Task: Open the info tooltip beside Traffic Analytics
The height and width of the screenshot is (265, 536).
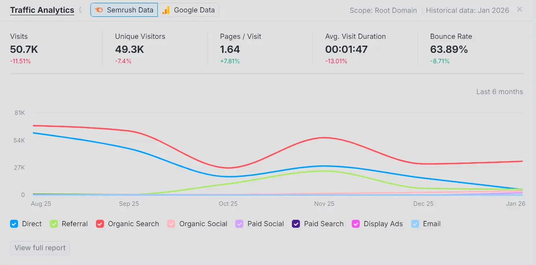Action: pos(80,10)
